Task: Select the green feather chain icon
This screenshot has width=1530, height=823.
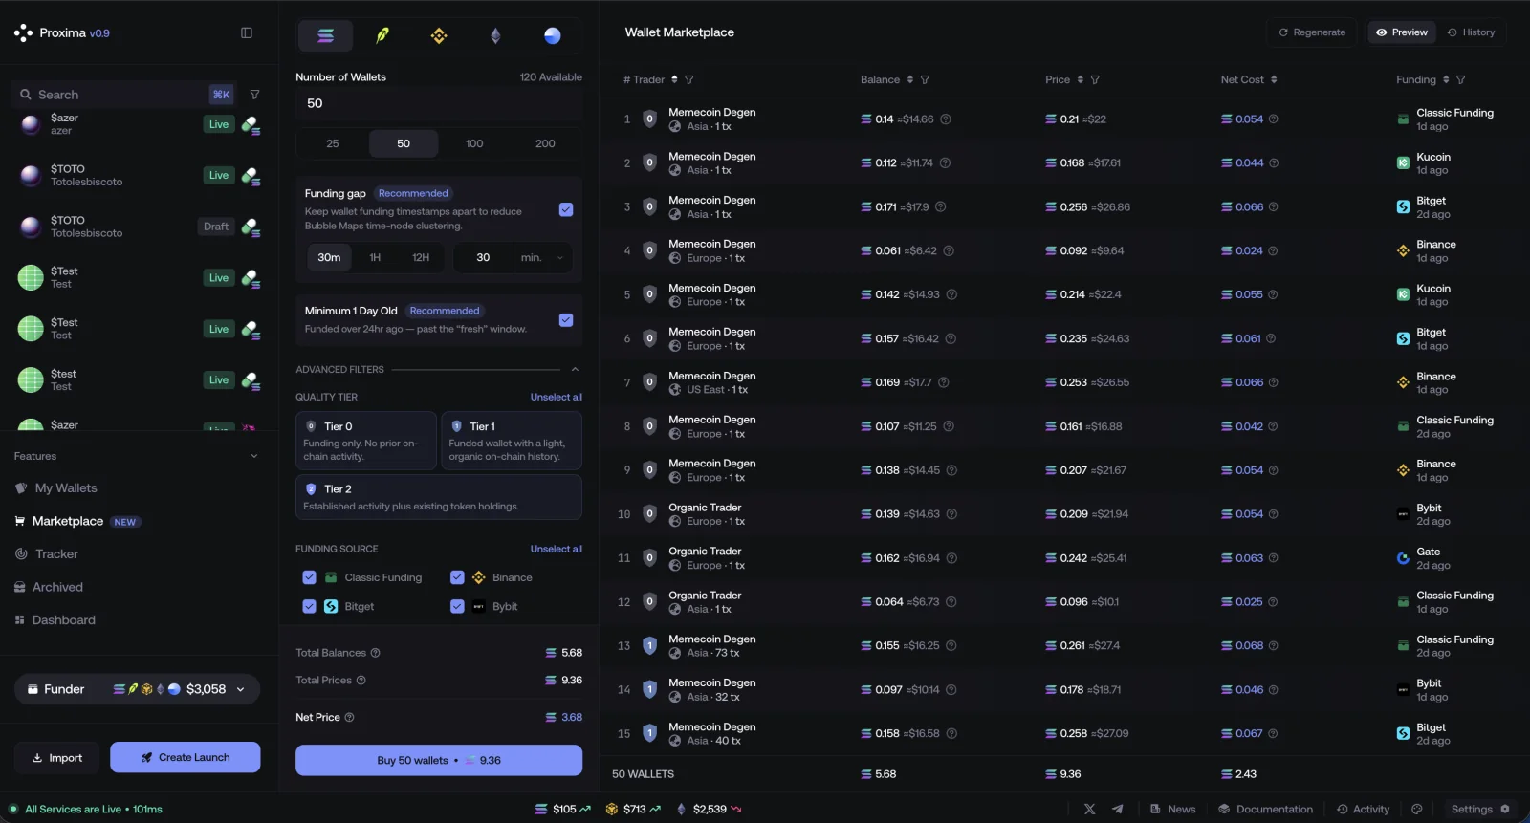Action: [382, 35]
